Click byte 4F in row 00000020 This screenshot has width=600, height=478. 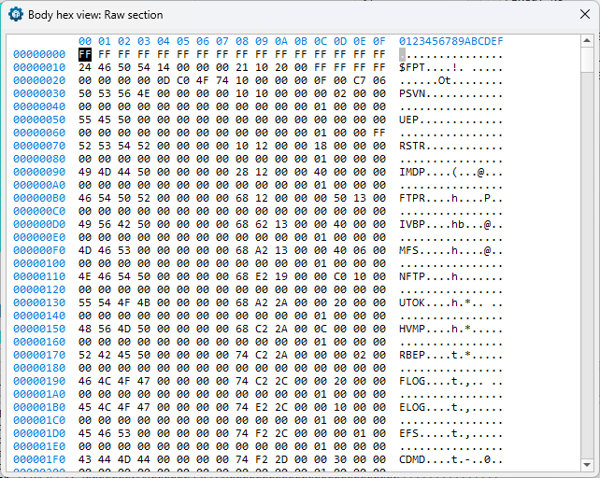click(203, 80)
